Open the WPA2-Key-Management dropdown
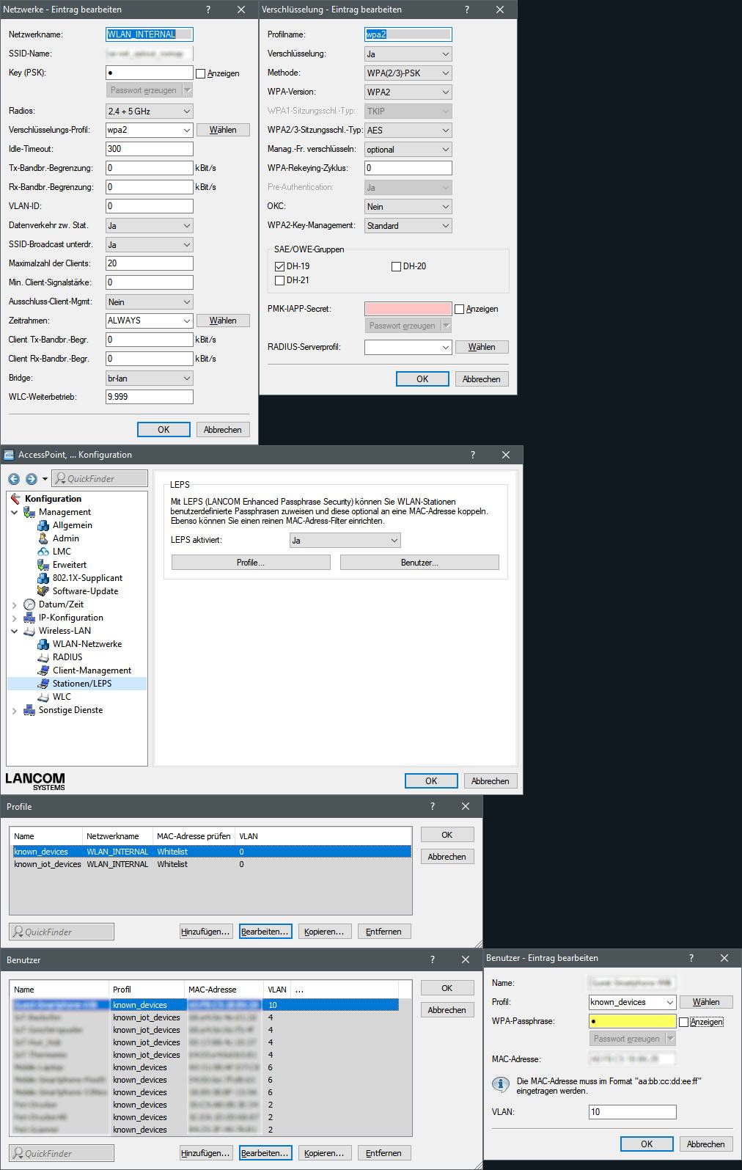The image size is (742, 1170). coord(408,225)
